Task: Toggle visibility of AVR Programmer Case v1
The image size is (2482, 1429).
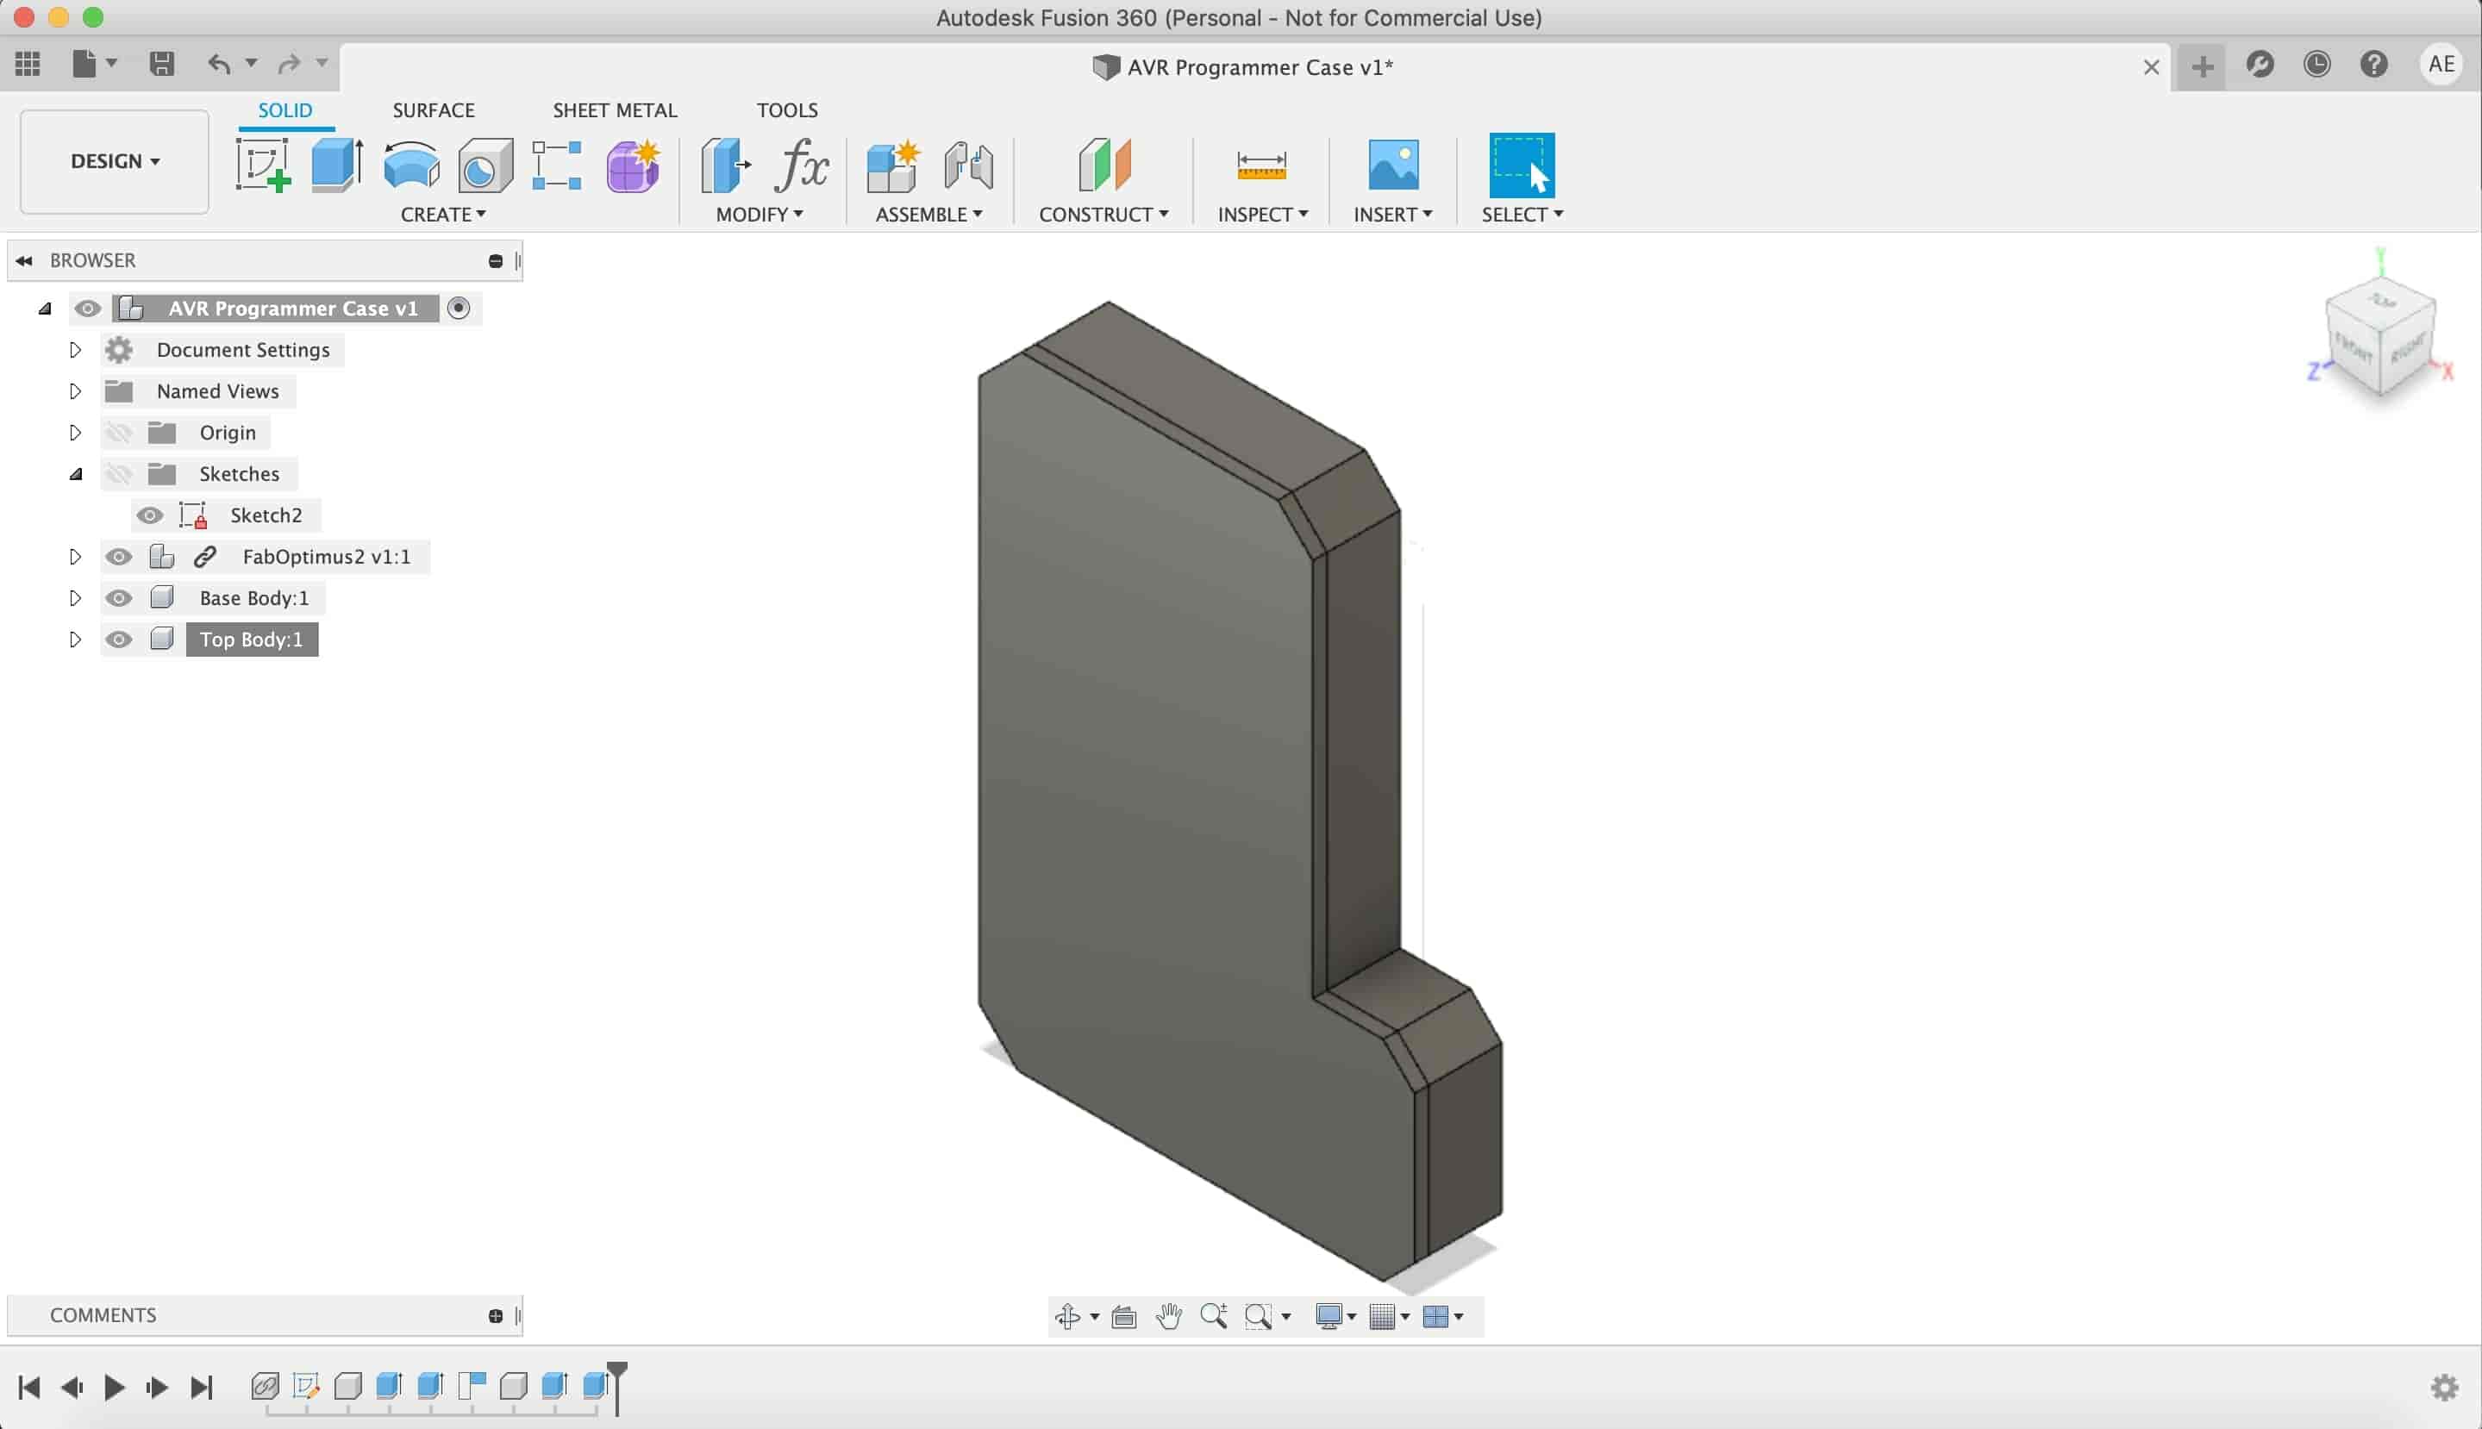Action: (87, 309)
